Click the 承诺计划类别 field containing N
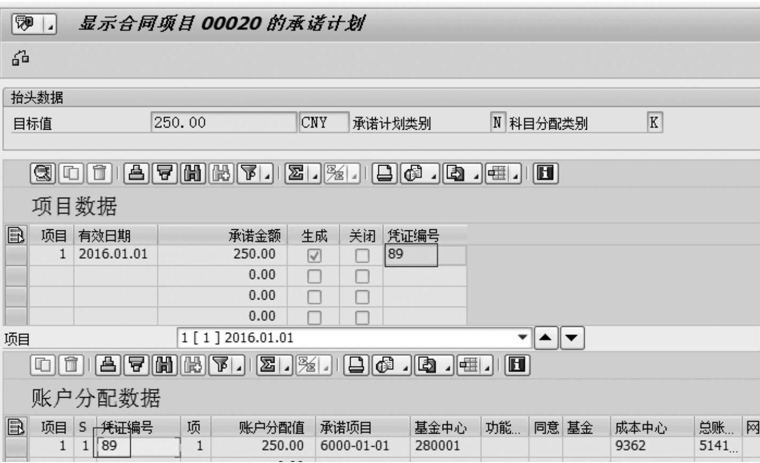The height and width of the screenshot is (463, 760). point(497,123)
